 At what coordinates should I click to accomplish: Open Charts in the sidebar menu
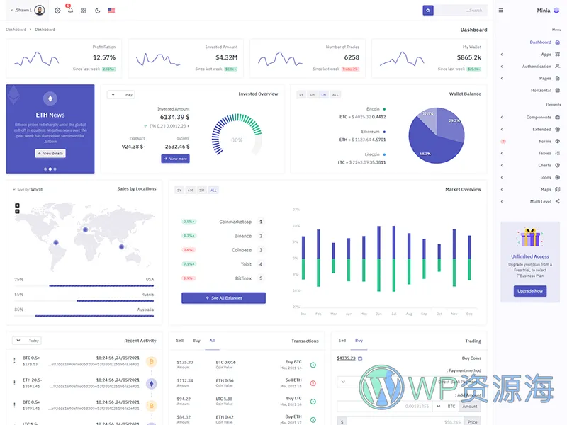coord(544,165)
